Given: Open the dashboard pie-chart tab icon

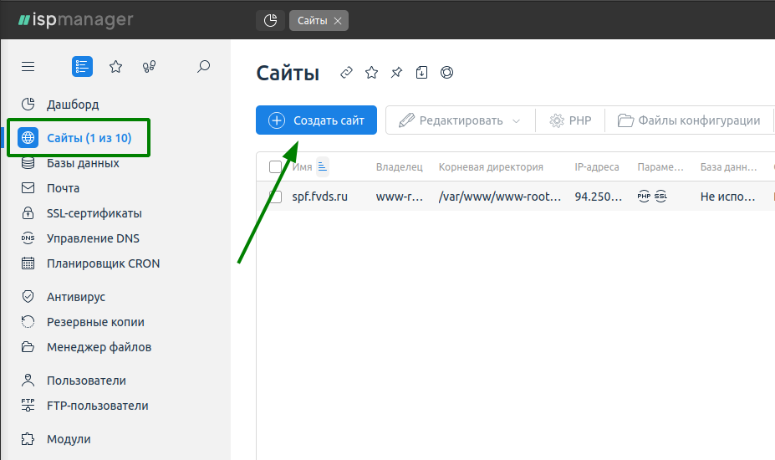Looking at the screenshot, I should [270, 21].
